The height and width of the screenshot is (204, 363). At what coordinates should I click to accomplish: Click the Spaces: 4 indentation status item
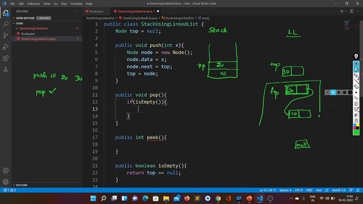click(285, 190)
